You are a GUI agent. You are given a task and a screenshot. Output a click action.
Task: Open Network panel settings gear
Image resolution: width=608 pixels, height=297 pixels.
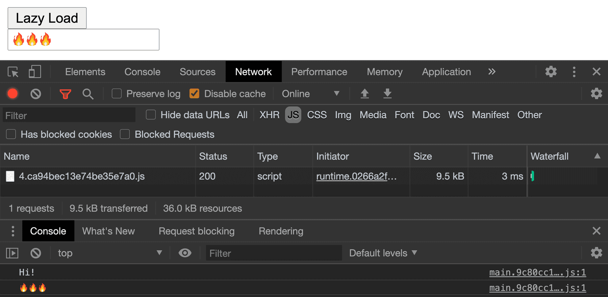pos(596,93)
